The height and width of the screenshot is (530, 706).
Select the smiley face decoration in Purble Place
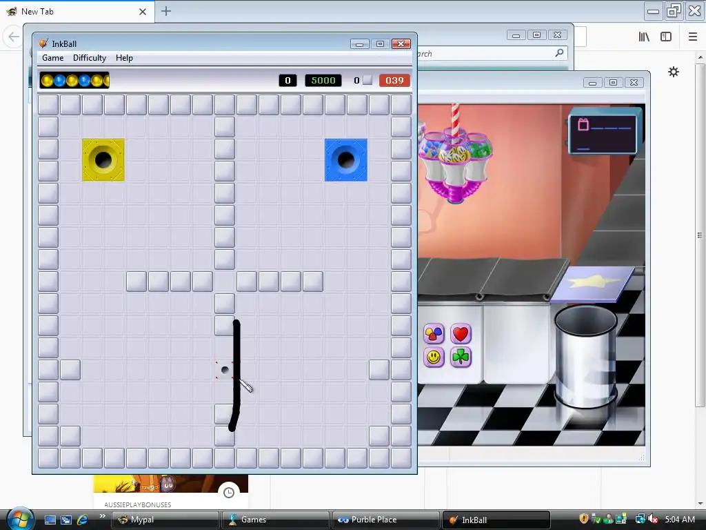pyautogui.click(x=434, y=357)
